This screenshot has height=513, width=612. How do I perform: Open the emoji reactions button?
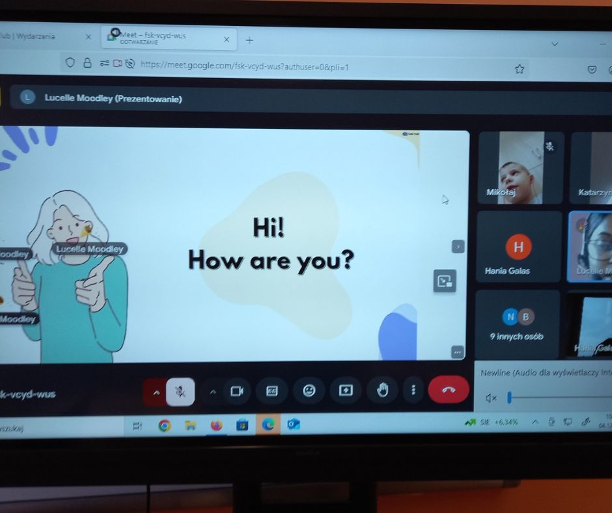pos(309,391)
